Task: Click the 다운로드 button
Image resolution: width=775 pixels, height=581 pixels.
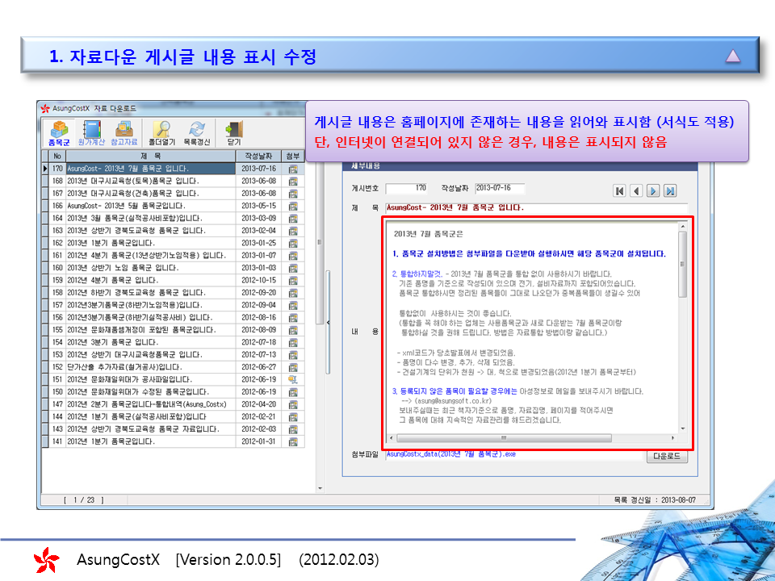Action: click(x=667, y=456)
